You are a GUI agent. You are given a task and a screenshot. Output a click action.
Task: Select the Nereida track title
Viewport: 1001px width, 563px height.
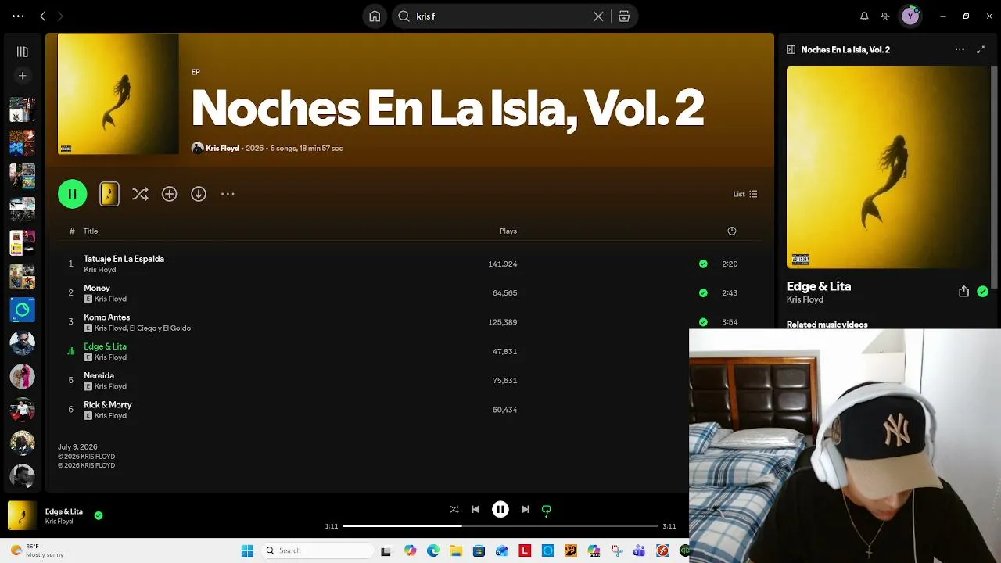coord(99,375)
